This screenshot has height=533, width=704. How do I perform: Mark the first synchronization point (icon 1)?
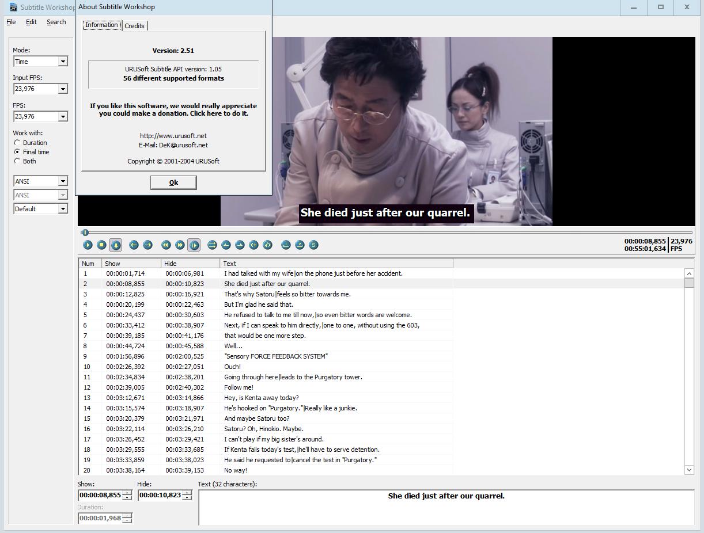coord(286,245)
